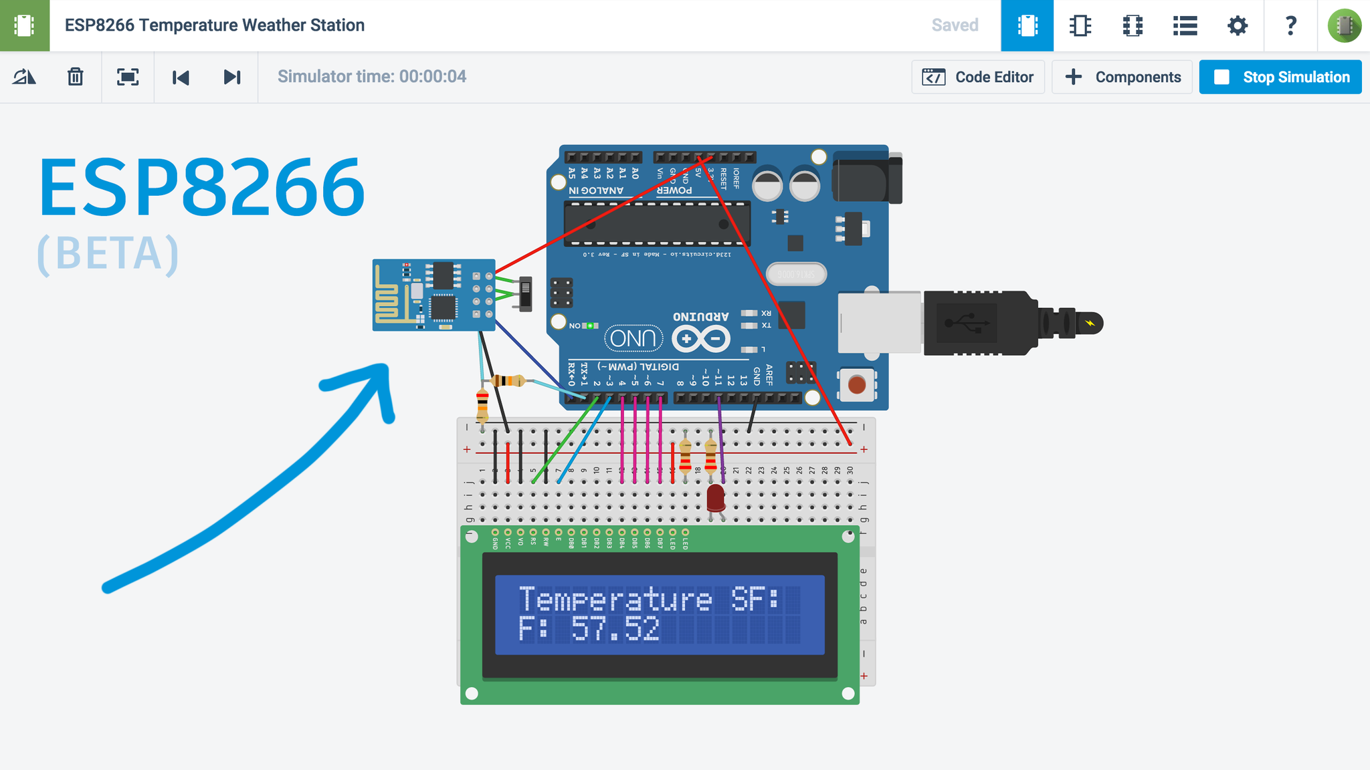Select the ESP8266 WiFi module
Viewport: 1370px width, 770px height.
pos(433,295)
